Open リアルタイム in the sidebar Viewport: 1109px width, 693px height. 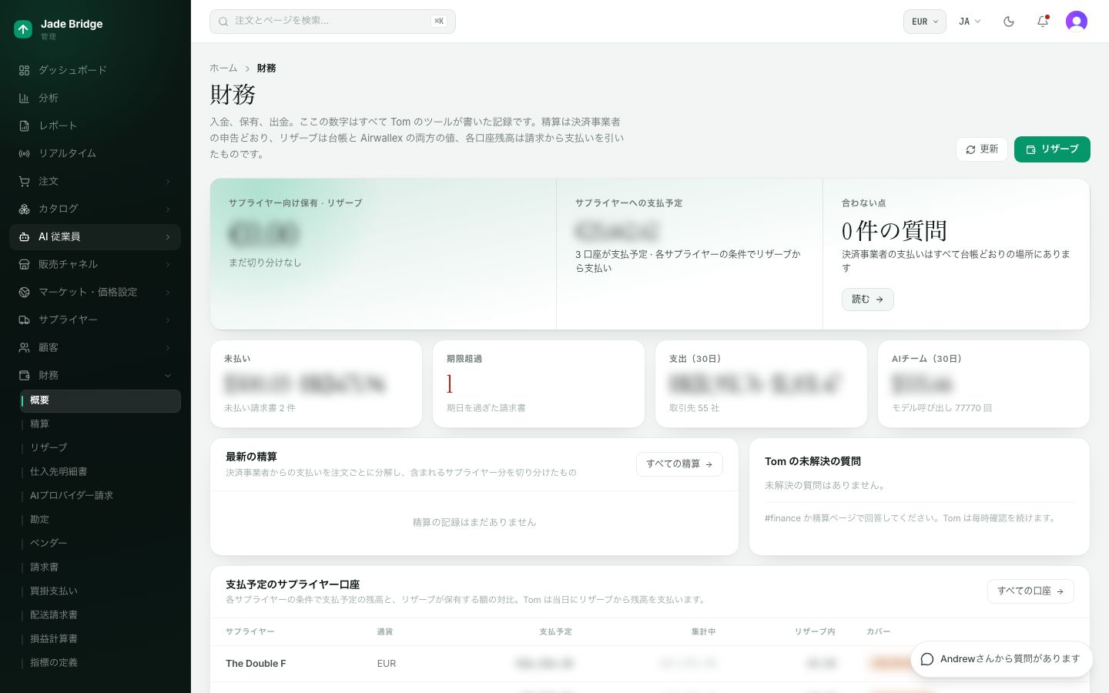[x=95, y=153]
